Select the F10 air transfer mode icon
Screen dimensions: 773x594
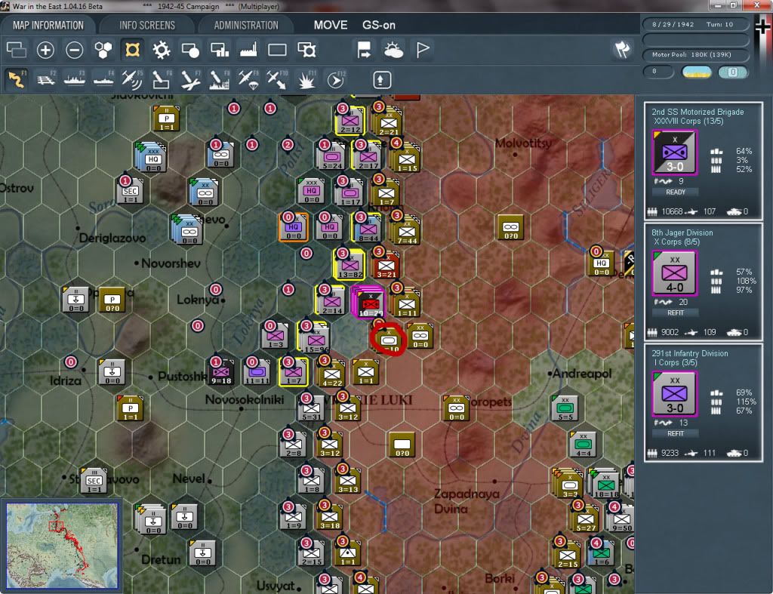click(277, 79)
